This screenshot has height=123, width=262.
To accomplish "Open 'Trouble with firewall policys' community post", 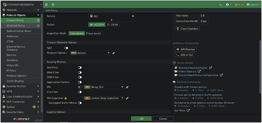I will click(190, 87).
